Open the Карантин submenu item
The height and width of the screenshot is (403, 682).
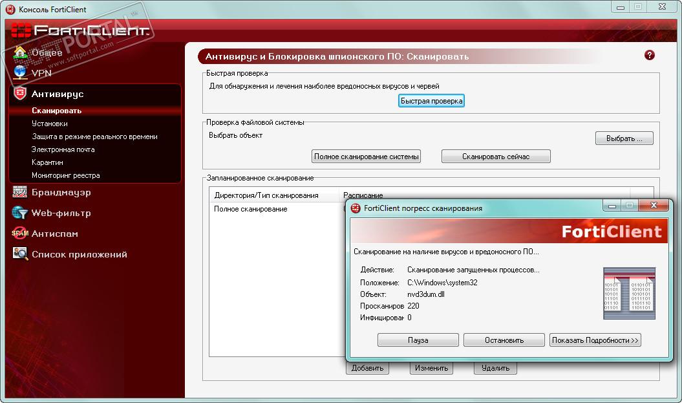(47, 162)
